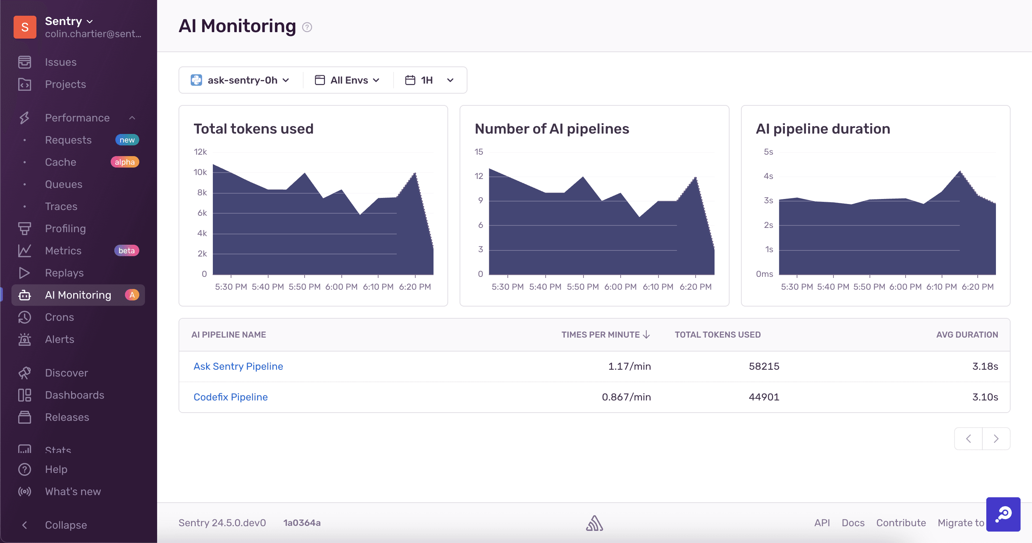Expand the 1H time range dropdown
This screenshot has height=543, width=1032.
[x=430, y=81]
